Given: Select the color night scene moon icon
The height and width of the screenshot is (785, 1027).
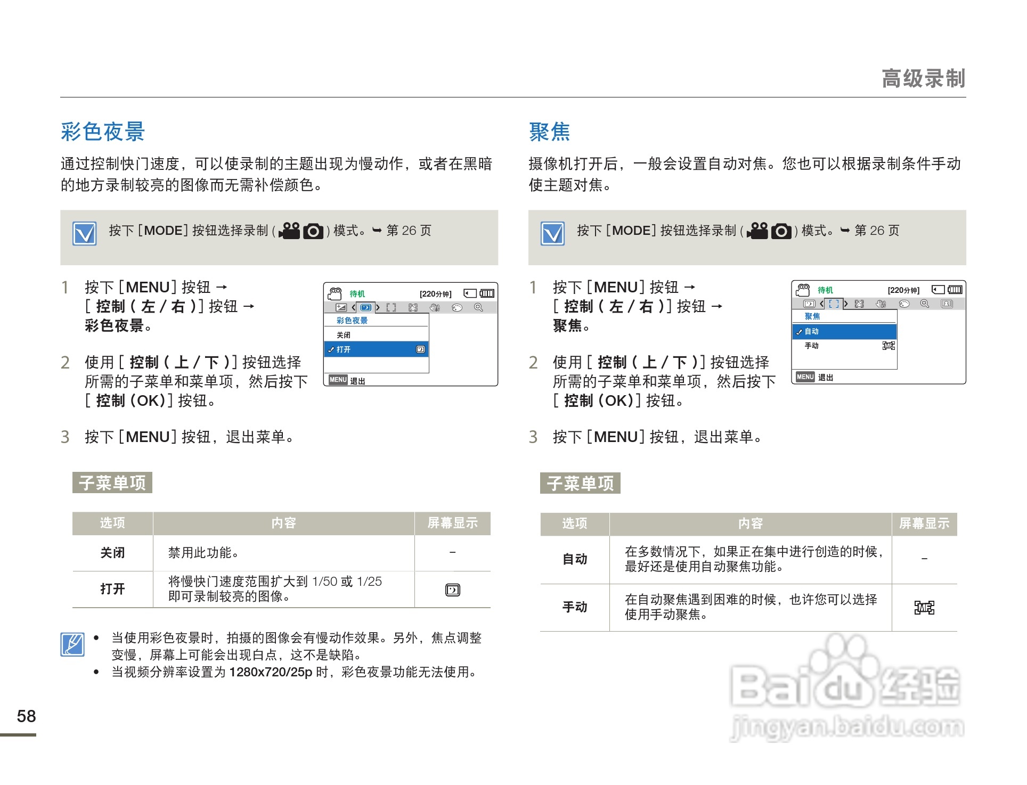Looking at the screenshot, I should point(366,307).
